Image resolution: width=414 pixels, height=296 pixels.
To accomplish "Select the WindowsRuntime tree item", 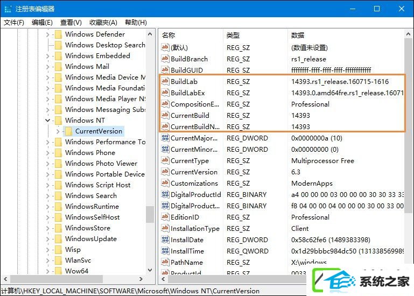I will click(x=92, y=207).
